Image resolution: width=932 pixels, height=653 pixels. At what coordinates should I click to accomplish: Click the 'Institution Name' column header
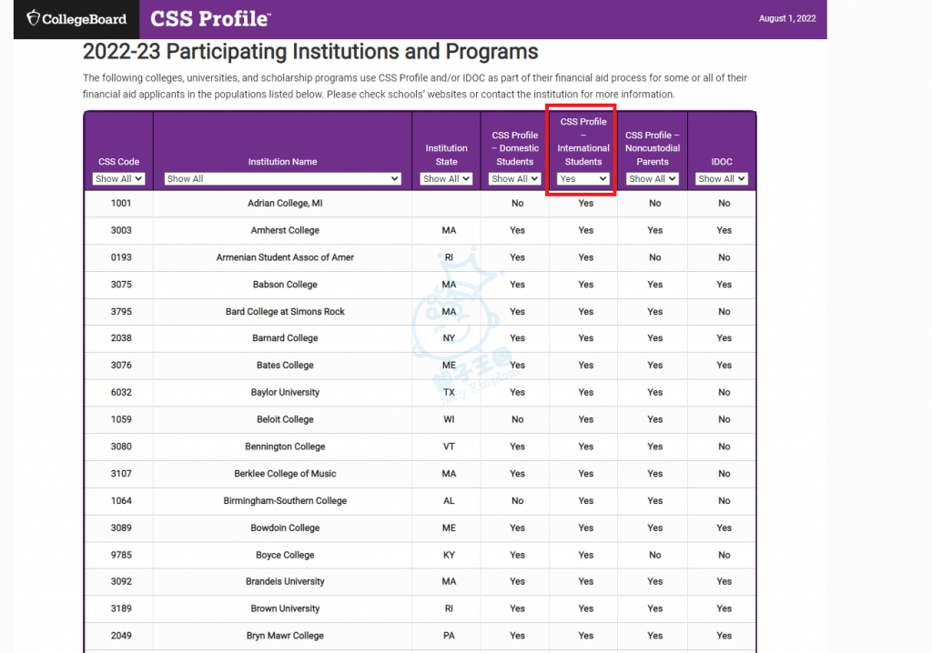pos(282,162)
